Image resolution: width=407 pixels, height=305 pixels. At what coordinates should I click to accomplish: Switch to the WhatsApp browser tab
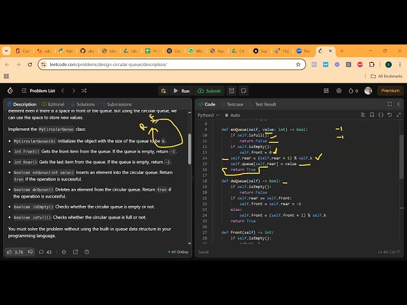(196, 51)
